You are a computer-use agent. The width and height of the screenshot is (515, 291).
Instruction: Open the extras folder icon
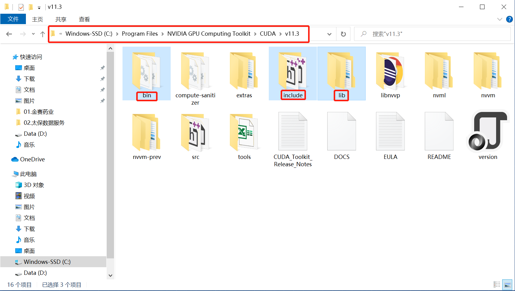pos(244,71)
